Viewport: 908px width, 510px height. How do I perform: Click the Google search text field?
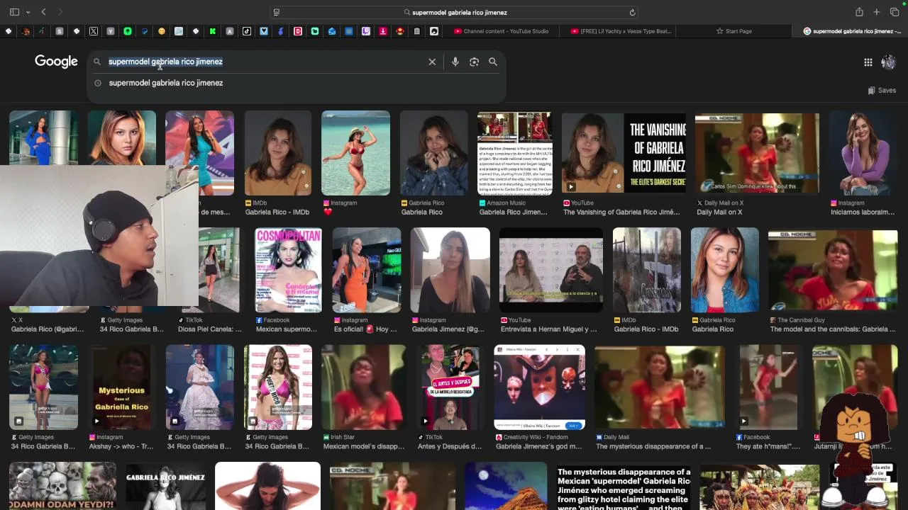coord(265,62)
